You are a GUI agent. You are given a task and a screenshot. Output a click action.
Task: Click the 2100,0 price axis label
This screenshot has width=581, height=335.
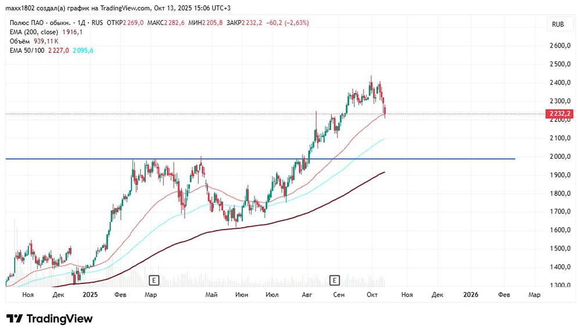click(560, 139)
